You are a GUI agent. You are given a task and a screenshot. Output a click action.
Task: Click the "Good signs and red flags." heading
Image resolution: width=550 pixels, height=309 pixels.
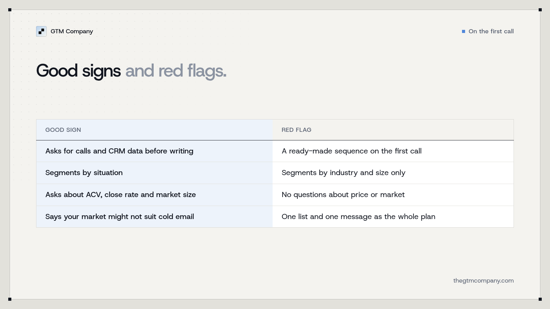coord(131,71)
